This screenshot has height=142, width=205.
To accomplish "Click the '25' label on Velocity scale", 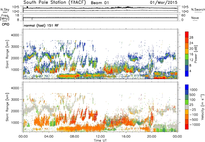I will point(191,105).
